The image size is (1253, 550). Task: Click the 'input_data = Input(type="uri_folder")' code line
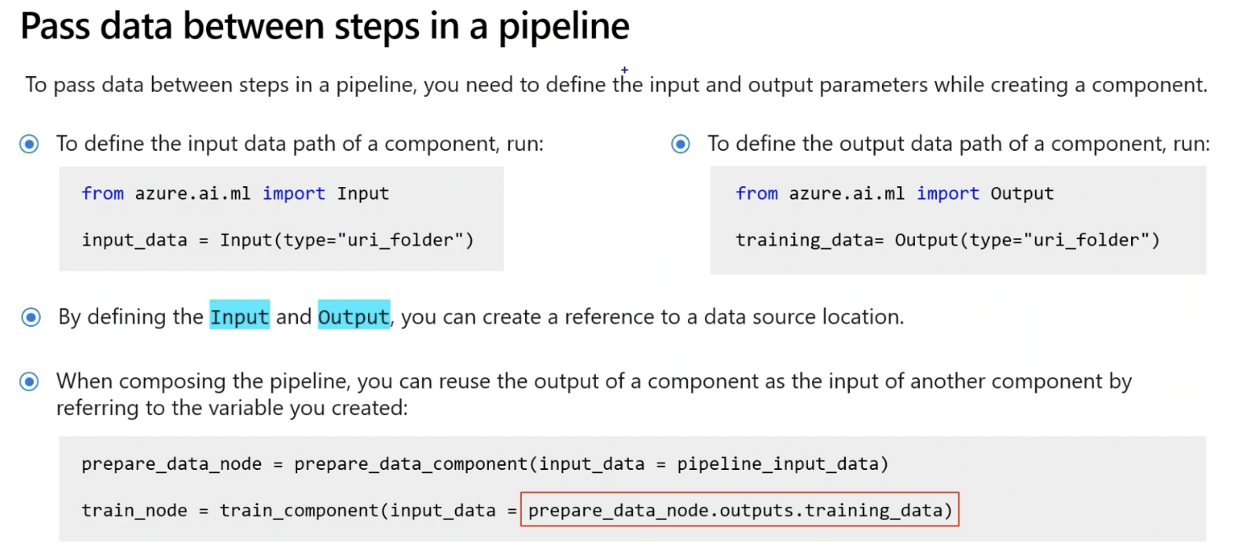click(277, 240)
